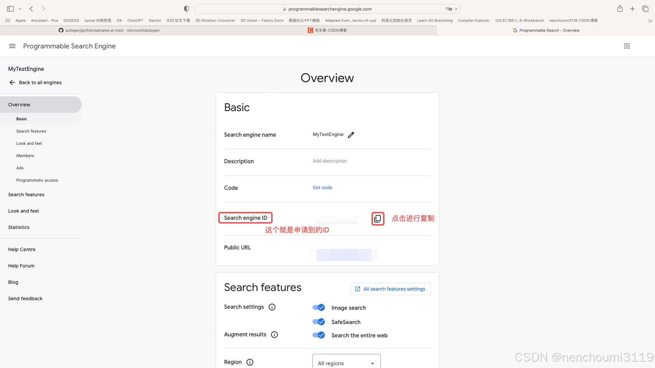Viewport: 655px width, 368px height.
Task: Disable the SafeSearch toggle
Action: (319, 322)
